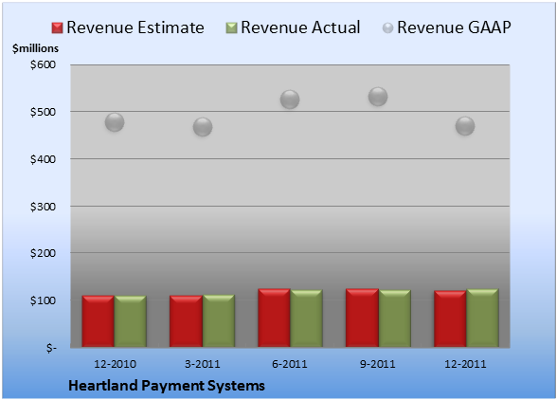Select the 3-2011 quarter label
The width and height of the screenshot is (557, 400).
(x=203, y=364)
